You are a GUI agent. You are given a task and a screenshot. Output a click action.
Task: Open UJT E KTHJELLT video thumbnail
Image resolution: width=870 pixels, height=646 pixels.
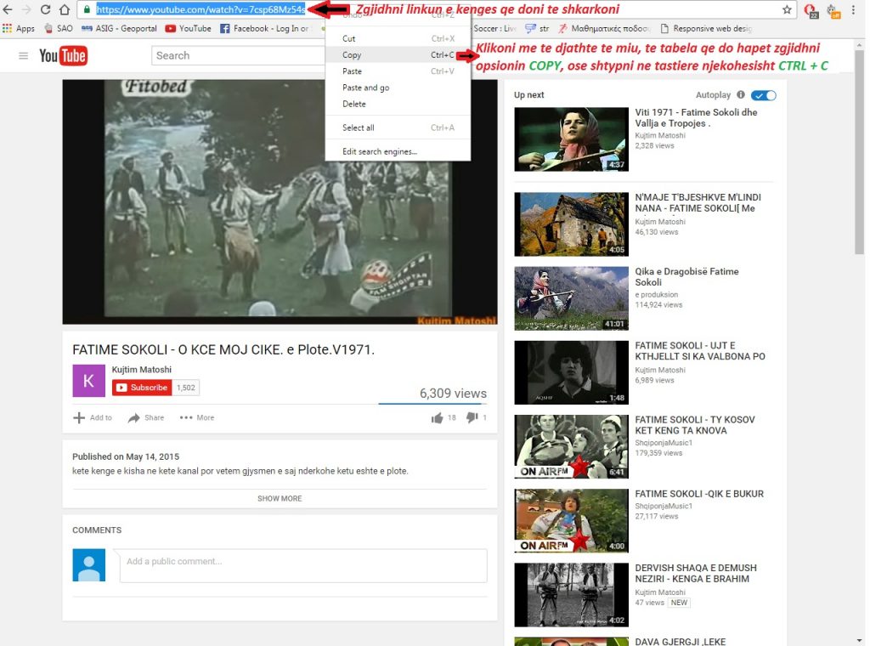[572, 372]
